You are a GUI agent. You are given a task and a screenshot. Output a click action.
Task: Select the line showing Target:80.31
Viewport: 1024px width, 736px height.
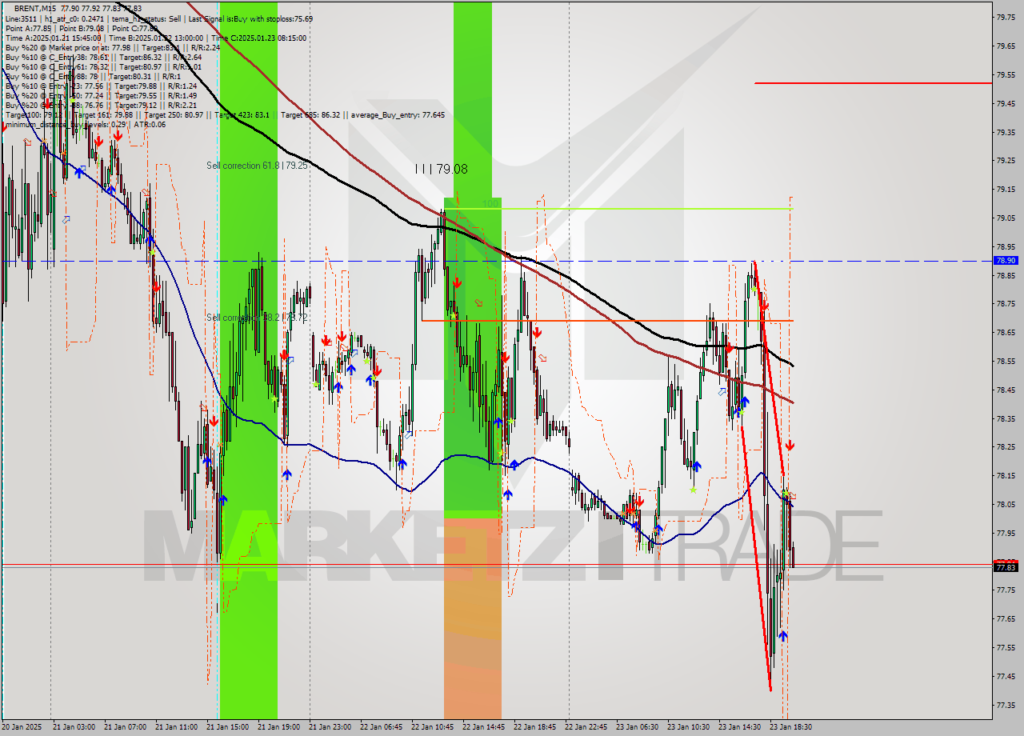coord(93,76)
